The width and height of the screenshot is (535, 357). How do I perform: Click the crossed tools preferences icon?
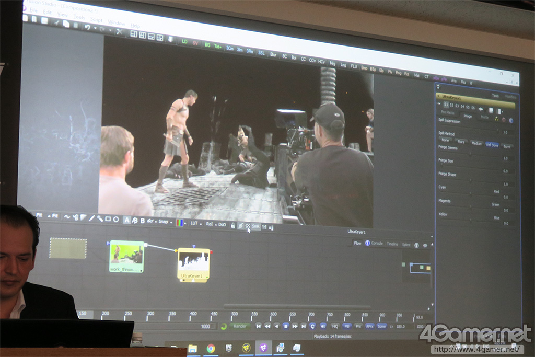tap(119, 32)
